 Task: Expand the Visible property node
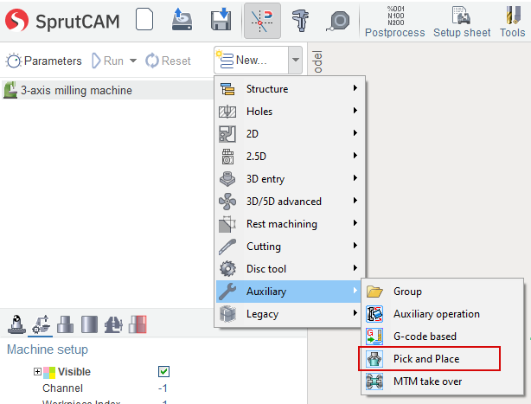[x=37, y=372]
